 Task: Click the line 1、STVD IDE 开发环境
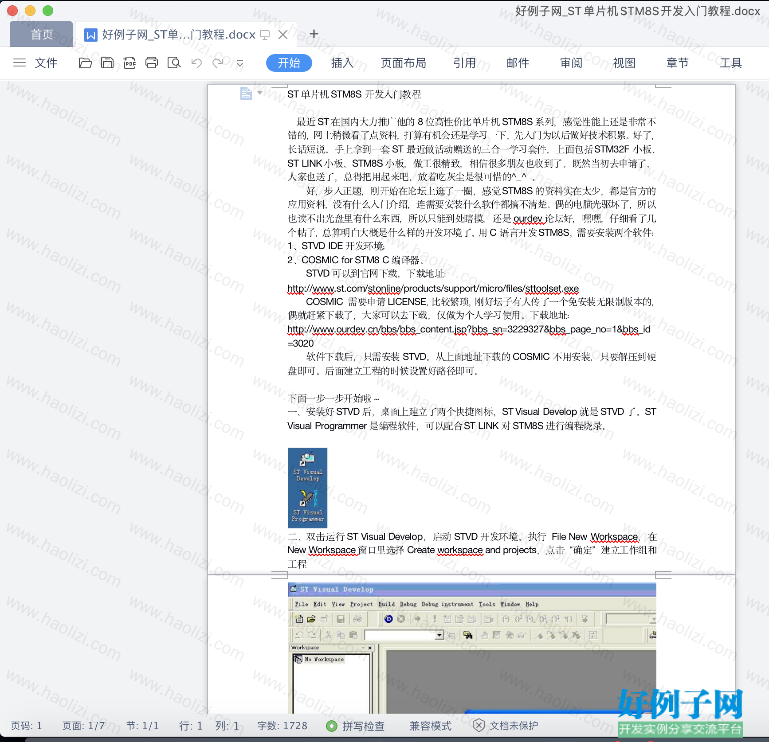pyautogui.click(x=336, y=246)
